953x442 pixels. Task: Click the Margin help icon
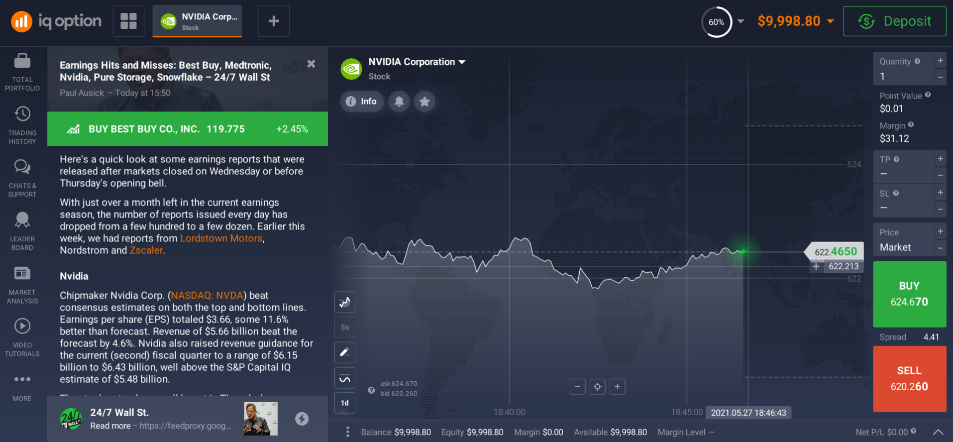pyautogui.click(x=911, y=124)
